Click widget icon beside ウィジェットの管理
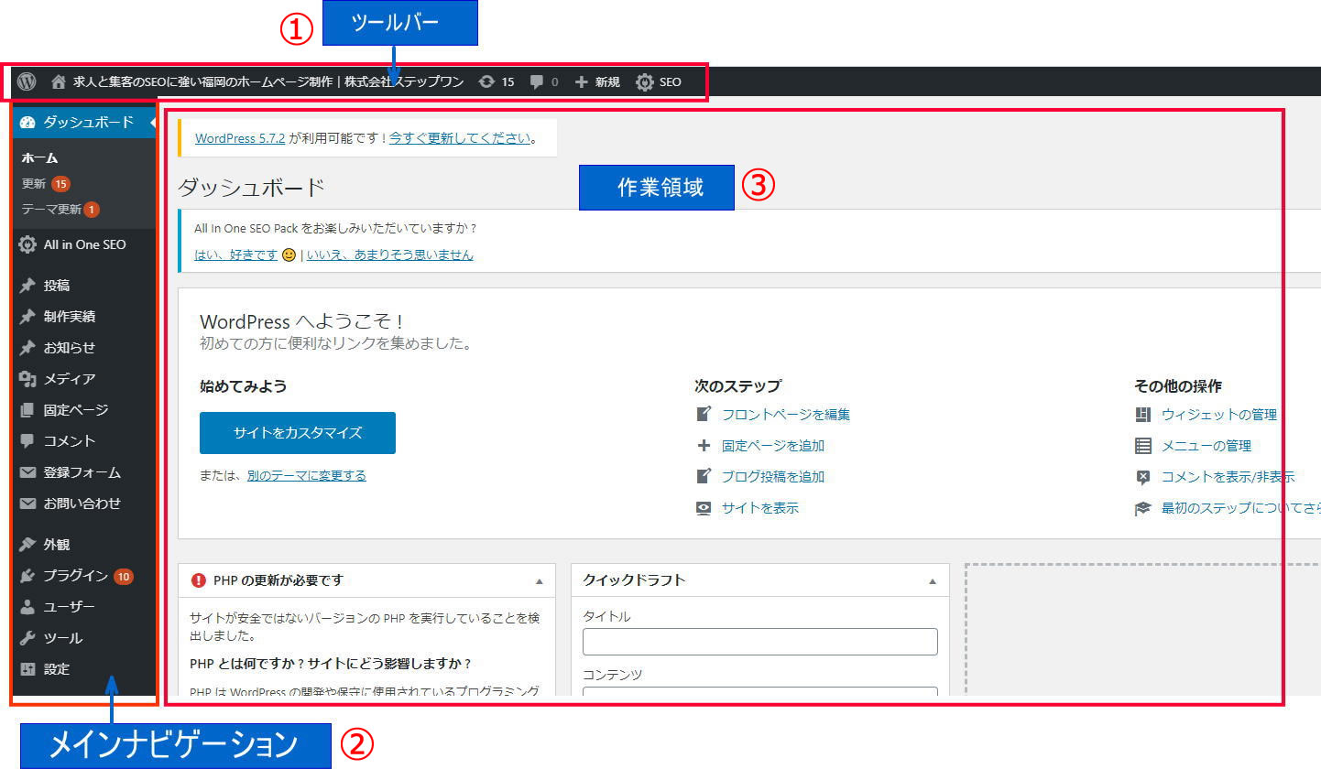Viewport: 1321px width, 769px height. click(1142, 415)
